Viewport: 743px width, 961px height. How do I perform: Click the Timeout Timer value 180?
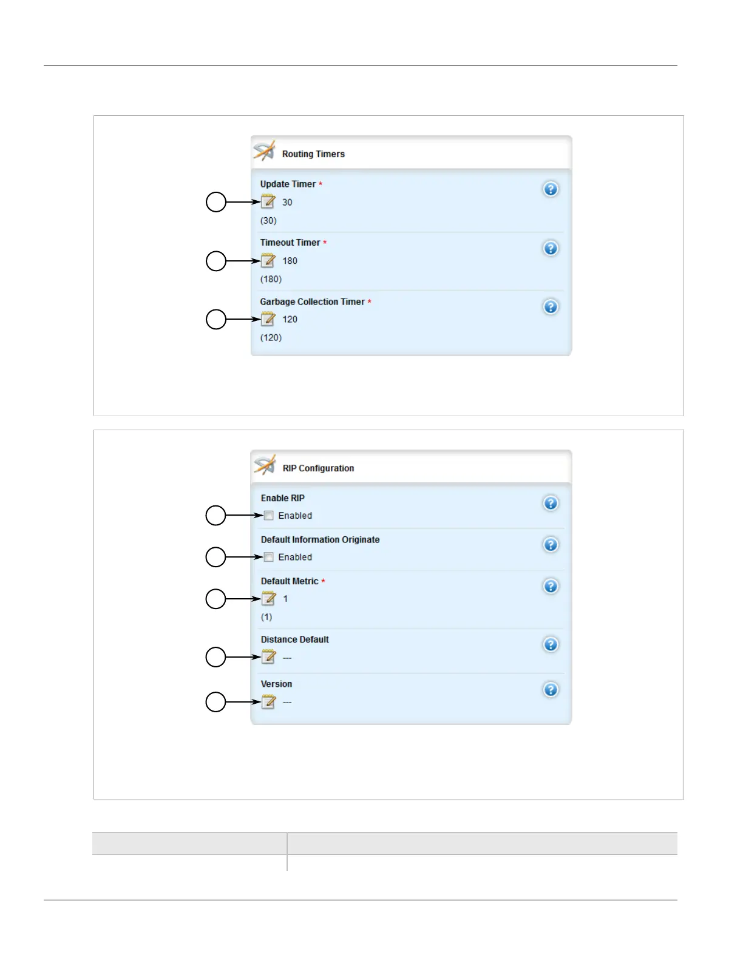coord(290,261)
